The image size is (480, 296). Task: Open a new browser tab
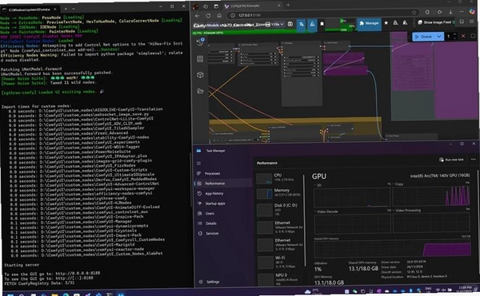click(x=288, y=5)
